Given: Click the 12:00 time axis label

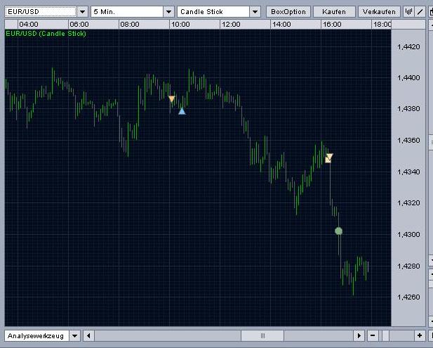Looking at the screenshot, I should [x=231, y=25].
